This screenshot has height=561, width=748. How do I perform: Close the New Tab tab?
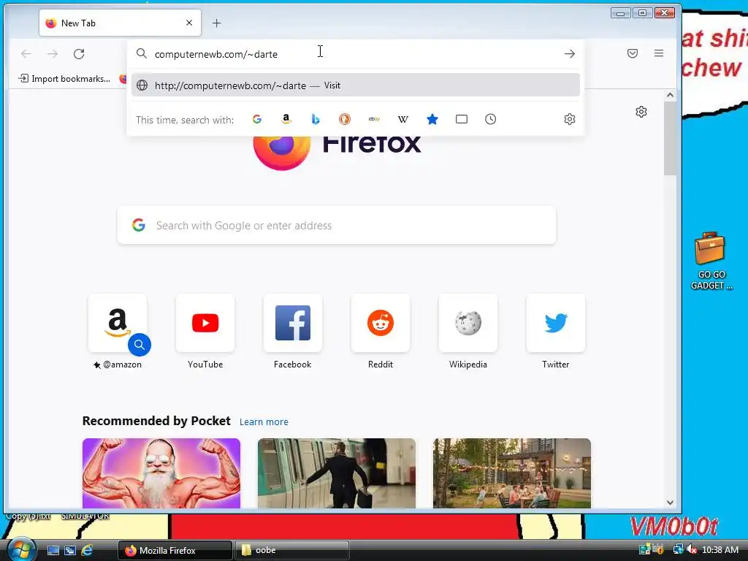tap(189, 23)
